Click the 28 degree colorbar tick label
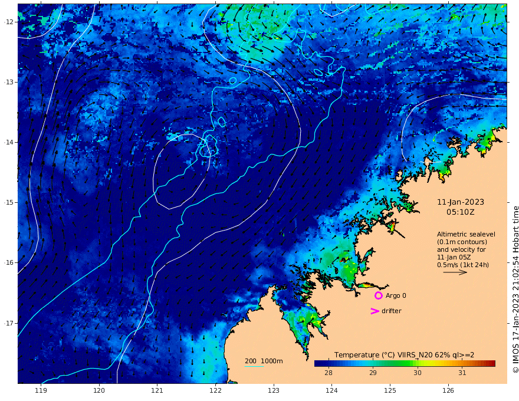Viewport: 519px width, 401px height. click(x=329, y=373)
